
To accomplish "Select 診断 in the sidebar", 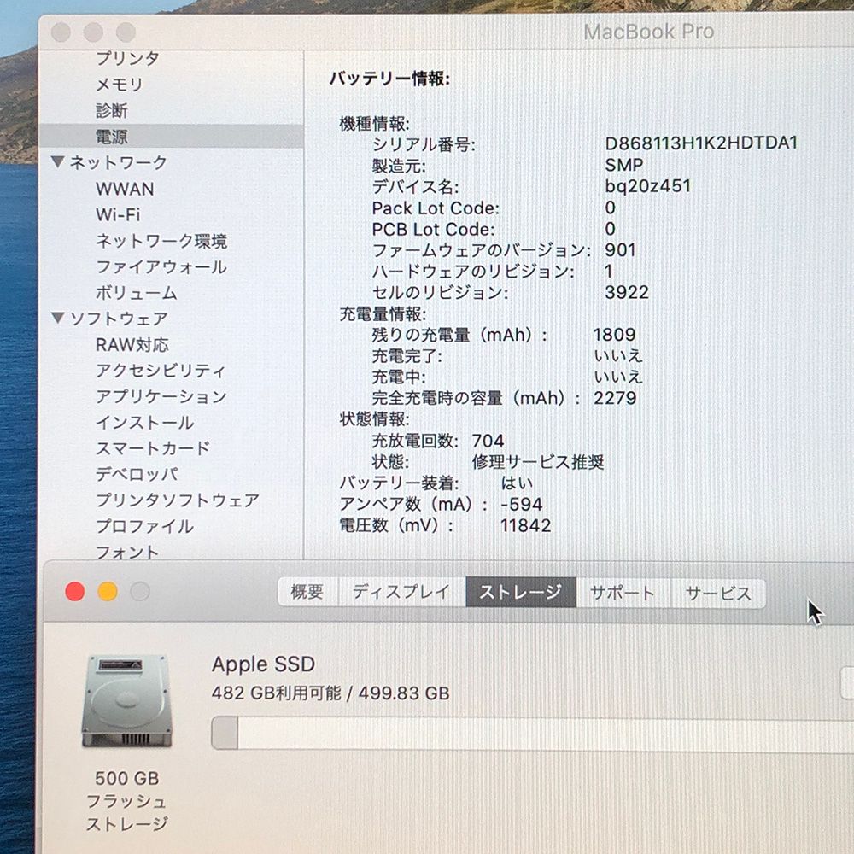I will pos(112,110).
